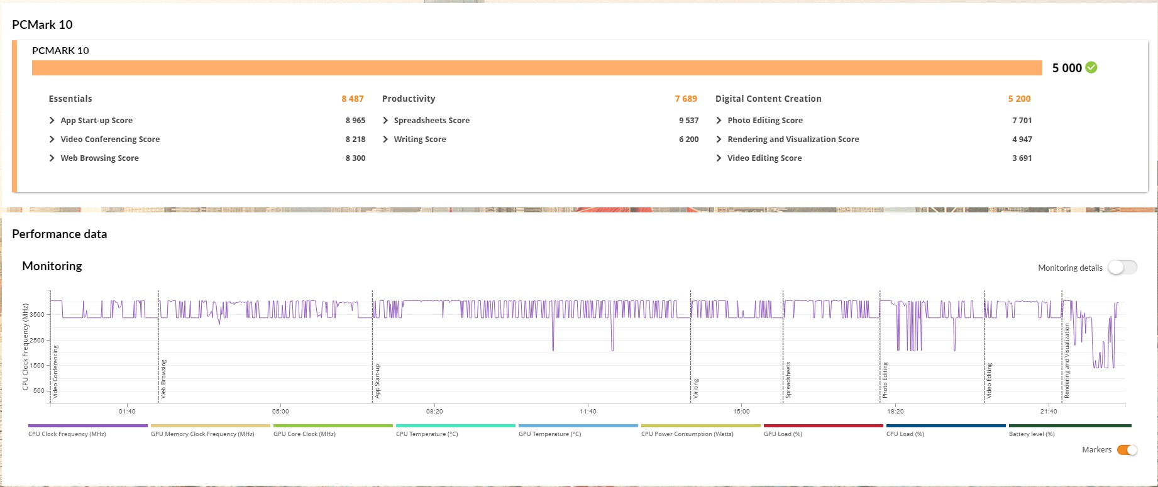The image size is (1158, 487).
Task: Expand the Photo Editing Score row
Action: [x=719, y=121]
